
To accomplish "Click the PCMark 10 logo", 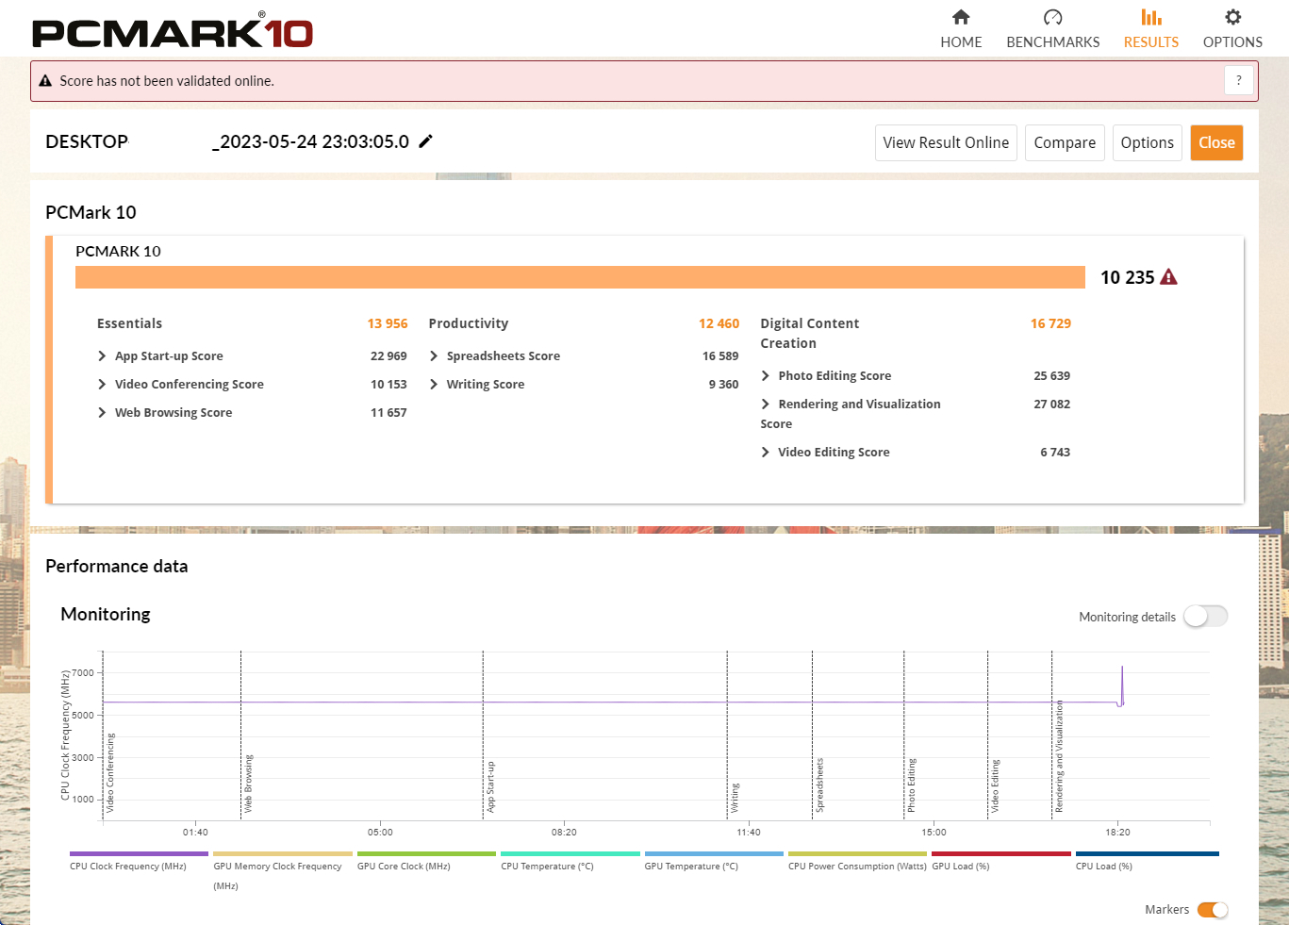I will pos(173,31).
